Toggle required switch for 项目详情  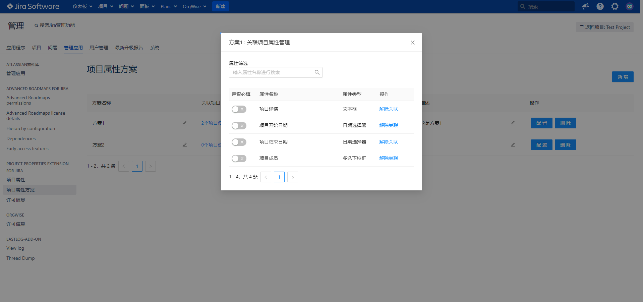point(239,109)
